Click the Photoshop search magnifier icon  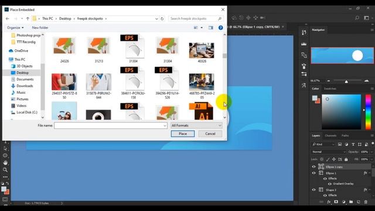click(x=357, y=18)
